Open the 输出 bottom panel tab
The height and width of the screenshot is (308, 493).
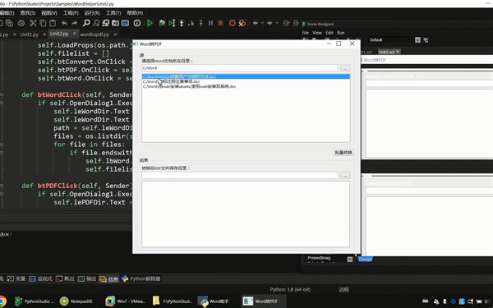pyautogui.click(x=87, y=278)
